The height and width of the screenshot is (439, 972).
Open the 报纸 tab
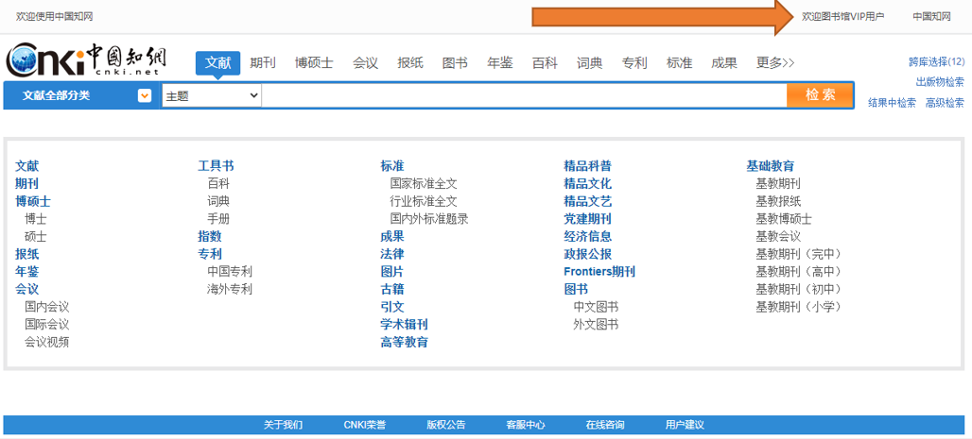coord(410,62)
